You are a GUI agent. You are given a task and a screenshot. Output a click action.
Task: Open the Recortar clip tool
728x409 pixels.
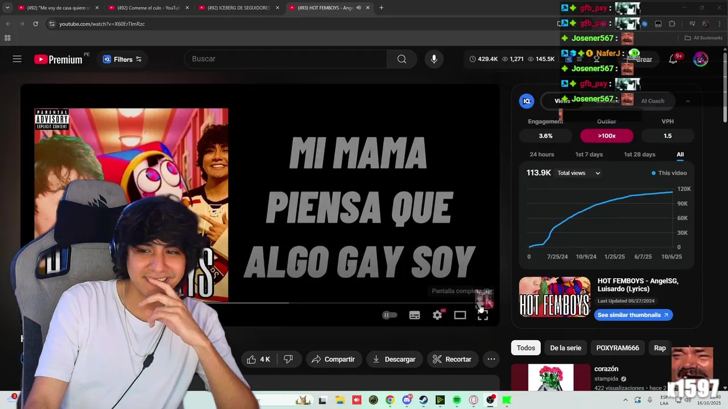click(452, 359)
